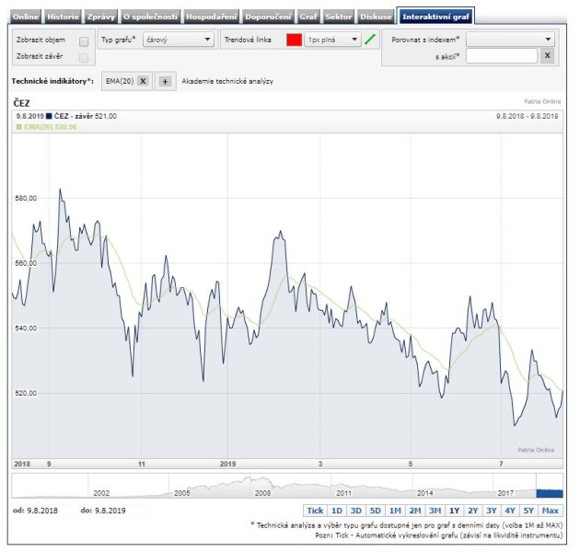Toggle the 'Zobrazit závěr' checkbox
This screenshot has height=552, width=580.
(84, 58)
